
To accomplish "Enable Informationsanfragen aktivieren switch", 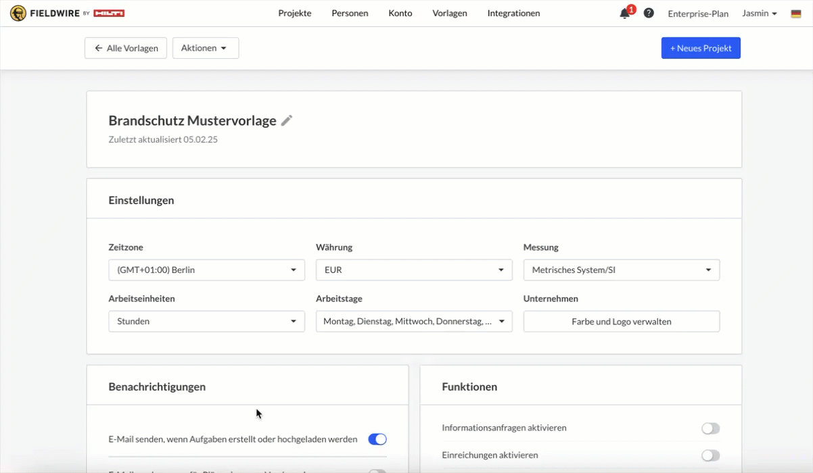I will coord(711,428).
